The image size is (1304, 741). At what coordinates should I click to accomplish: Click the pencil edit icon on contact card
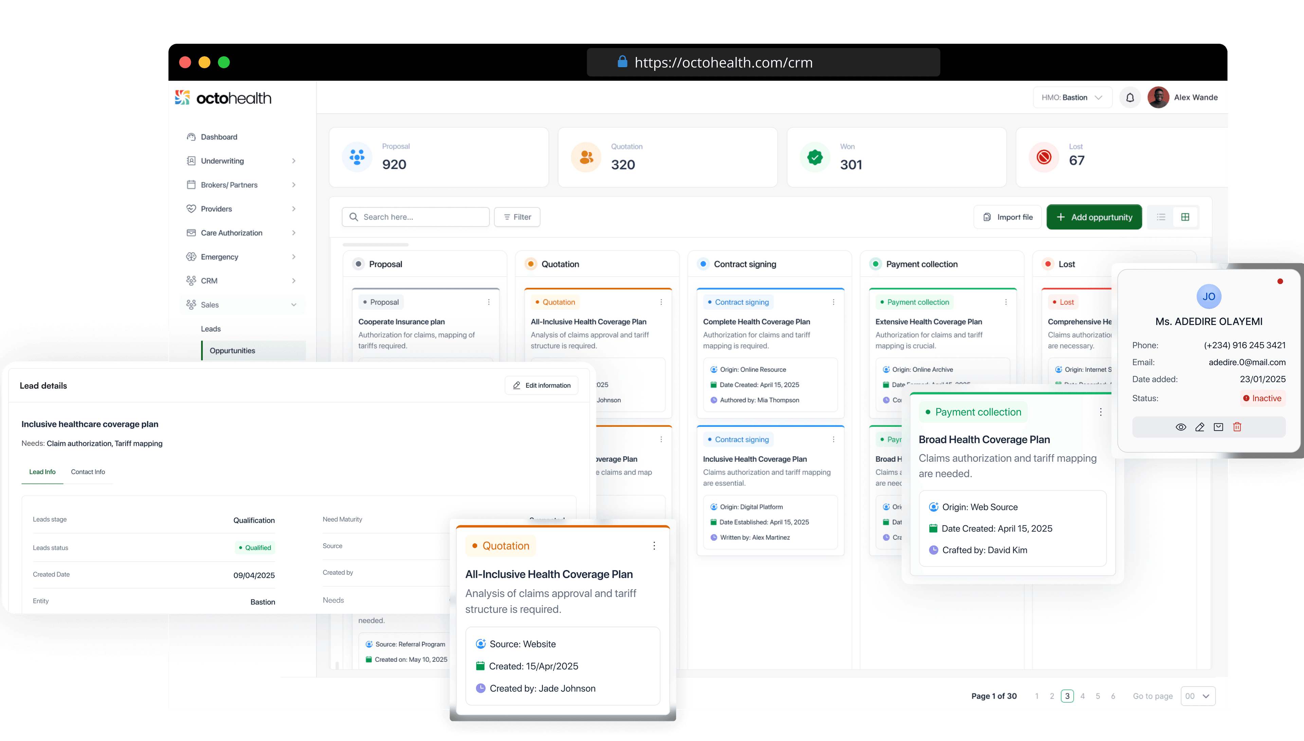point(1199,427)
